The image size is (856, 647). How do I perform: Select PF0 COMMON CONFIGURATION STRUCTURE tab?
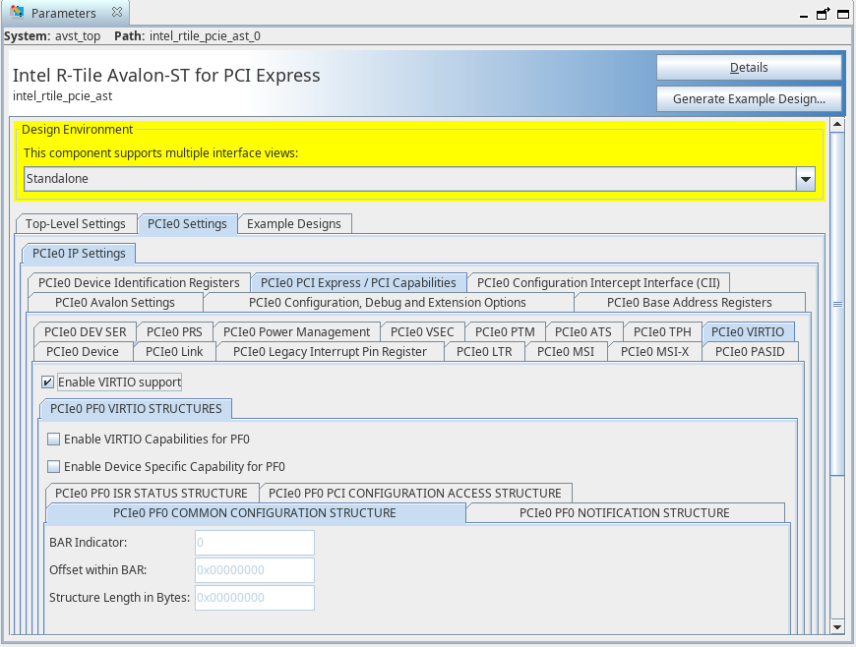pos(255,513)
